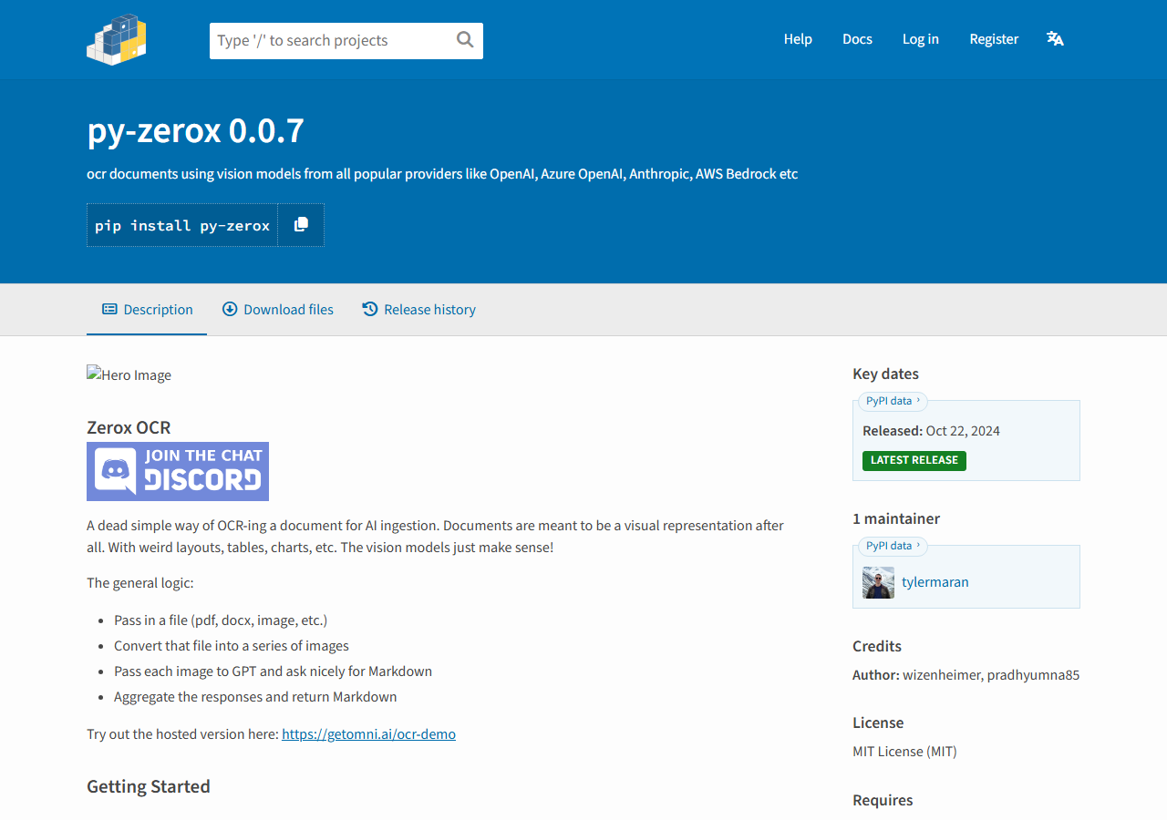
Task: Click MIT License (MIT) text
Action: click(904, 752)
